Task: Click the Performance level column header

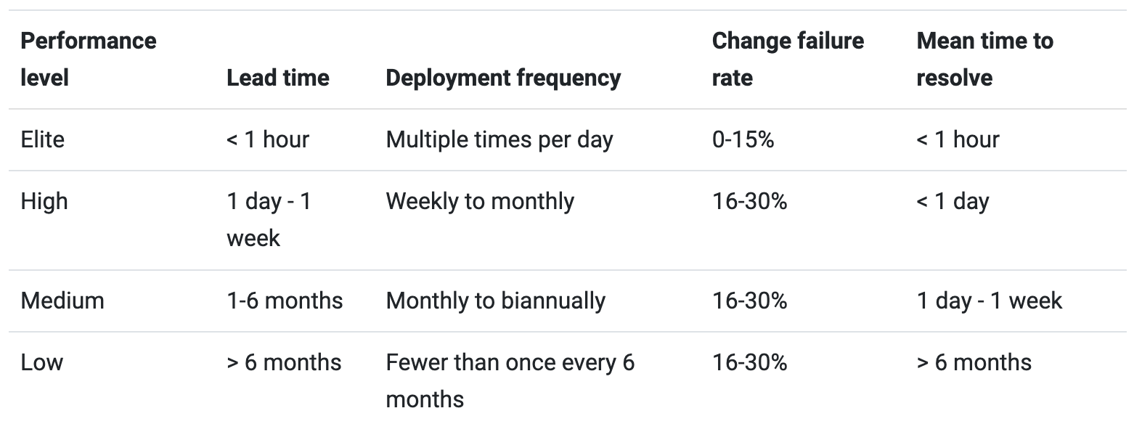Action: 88,59
